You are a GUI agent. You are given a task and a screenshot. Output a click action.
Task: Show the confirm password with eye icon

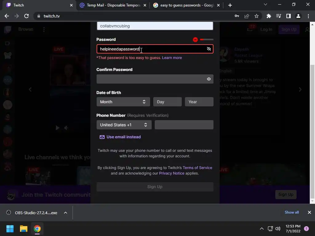[x=209, y=79]
